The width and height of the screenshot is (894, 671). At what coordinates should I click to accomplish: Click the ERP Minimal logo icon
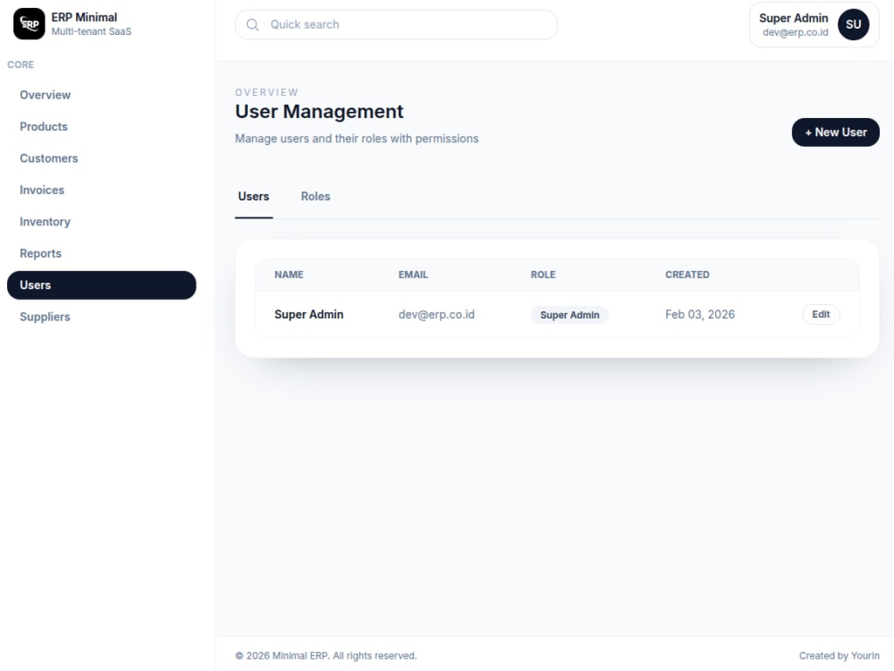point(30,24)
